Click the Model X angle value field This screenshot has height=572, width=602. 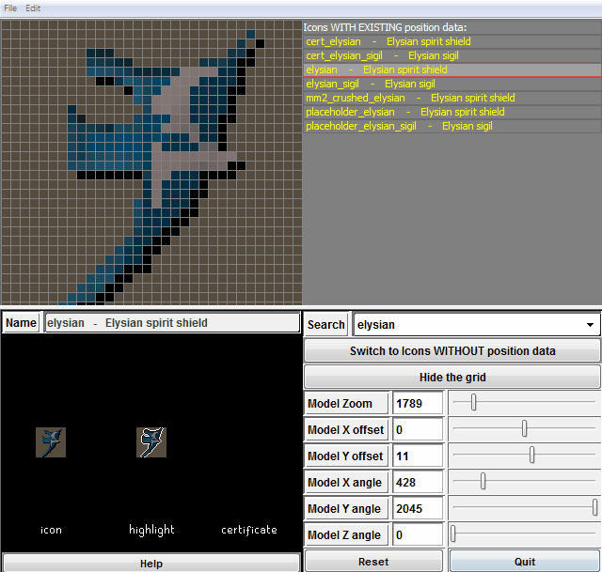pos(418,482)
